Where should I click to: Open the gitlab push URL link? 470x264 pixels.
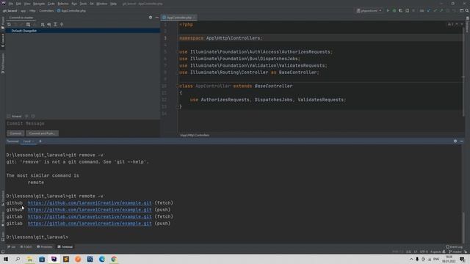pos(90,224)
